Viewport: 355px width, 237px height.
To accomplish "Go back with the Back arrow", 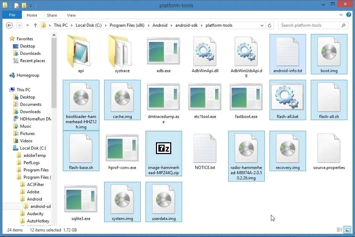I will [x=9, y=25].
